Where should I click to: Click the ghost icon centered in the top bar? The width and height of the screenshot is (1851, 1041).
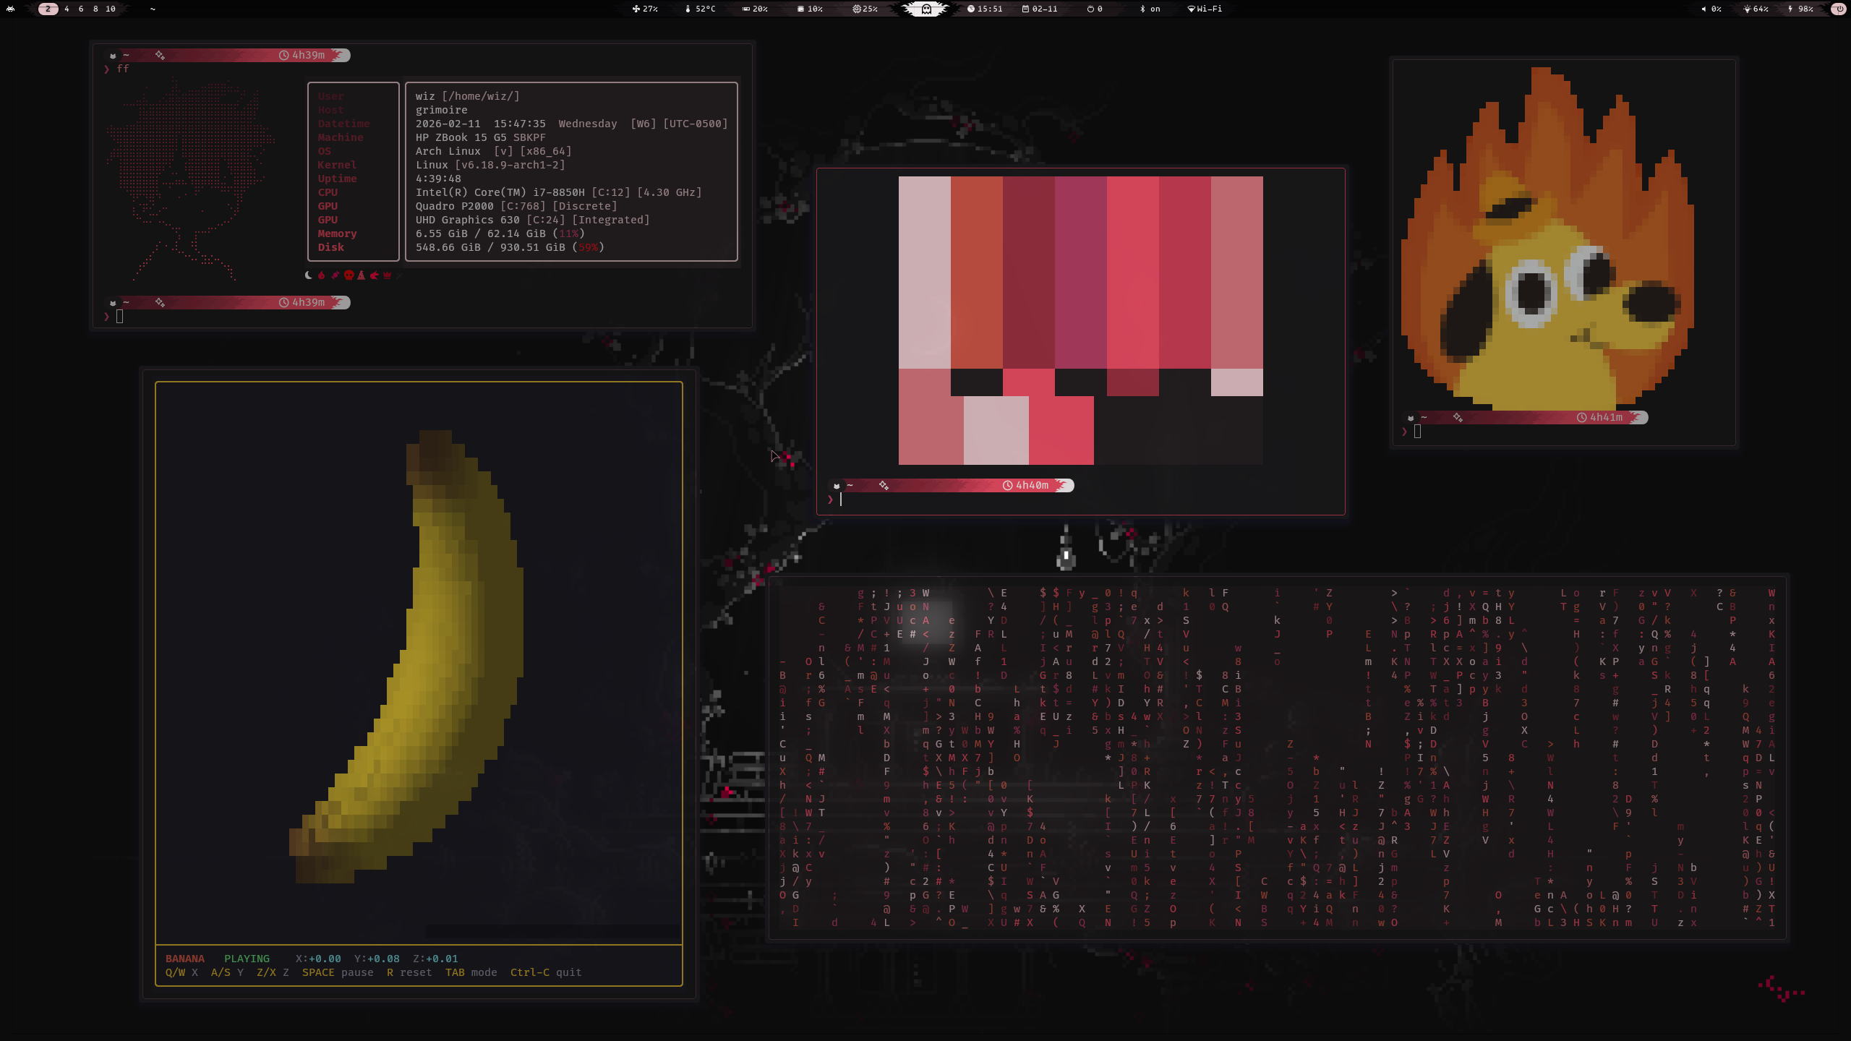(x=925, y=9)
